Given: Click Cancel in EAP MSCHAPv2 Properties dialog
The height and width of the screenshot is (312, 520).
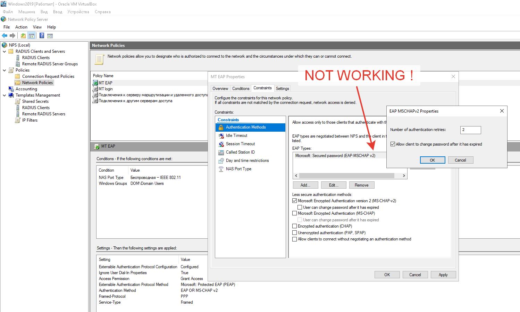Looking at the screenshot, I should pos(460,160).
